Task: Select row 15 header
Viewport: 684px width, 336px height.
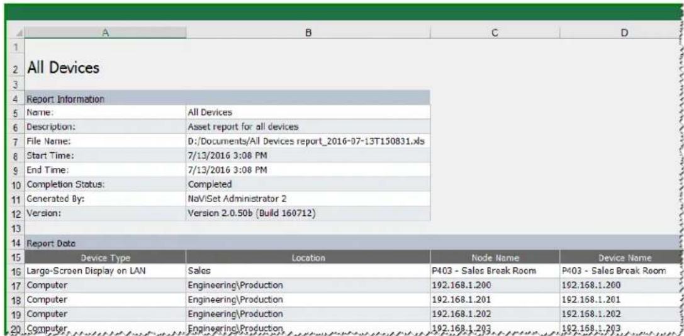Action: [x=16, y=257]
